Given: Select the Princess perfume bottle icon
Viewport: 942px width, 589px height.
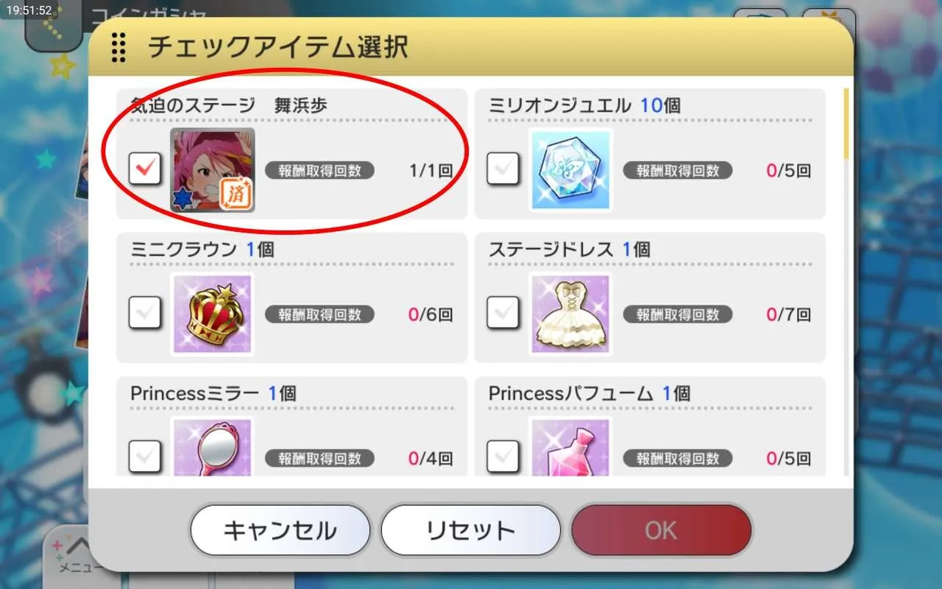Looking at the screenshot, I should point(571,447).
